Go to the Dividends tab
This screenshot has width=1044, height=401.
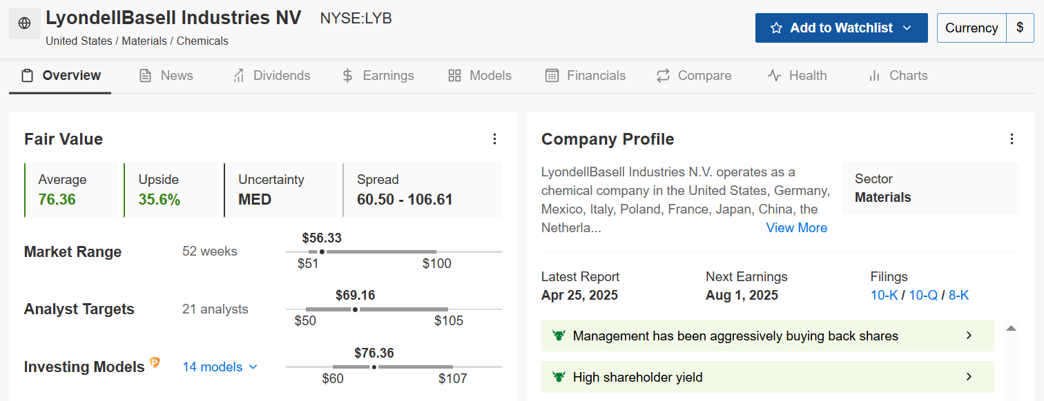pos(271,76)
